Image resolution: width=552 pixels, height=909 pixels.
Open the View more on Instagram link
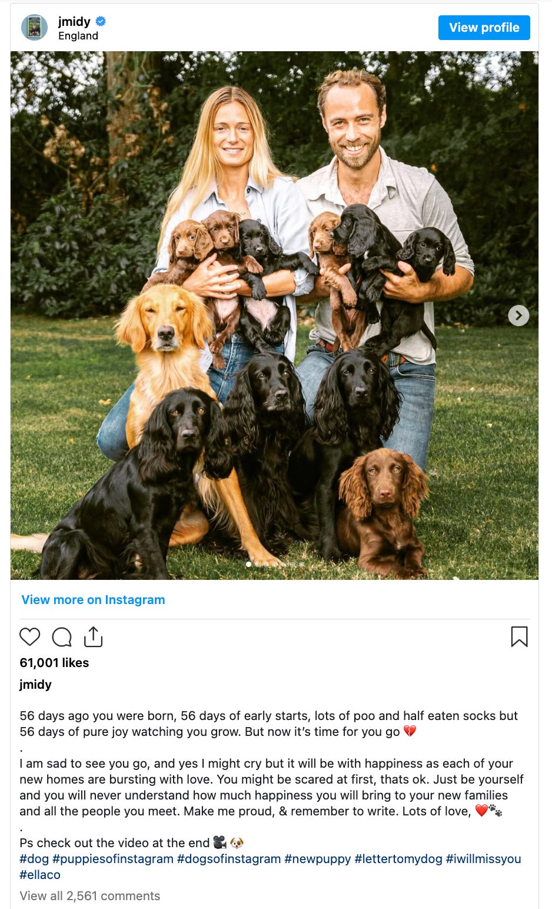pyautogui.click(x=93, y=599)
